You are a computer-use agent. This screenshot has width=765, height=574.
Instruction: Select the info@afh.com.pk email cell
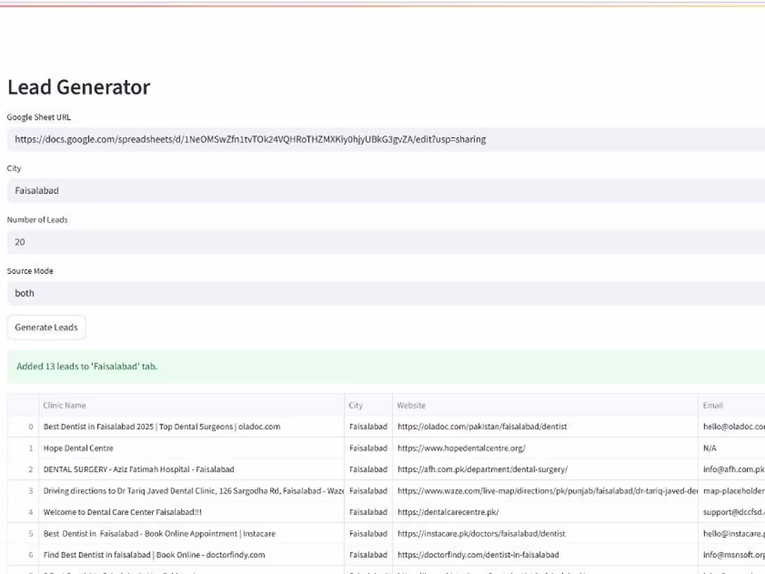point(732,470)
